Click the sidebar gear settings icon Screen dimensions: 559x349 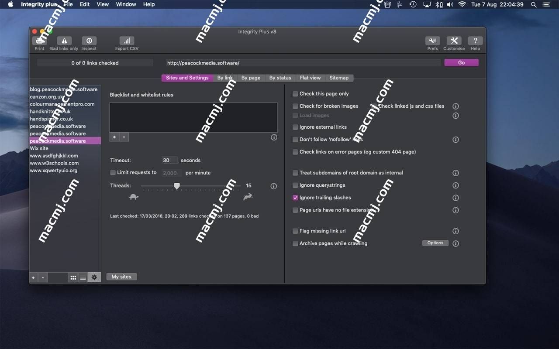[x=94, y=277]
